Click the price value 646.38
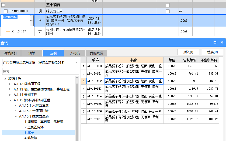This screenshot has height=141, width=226. pyautogui.click(x=193, y=66)
